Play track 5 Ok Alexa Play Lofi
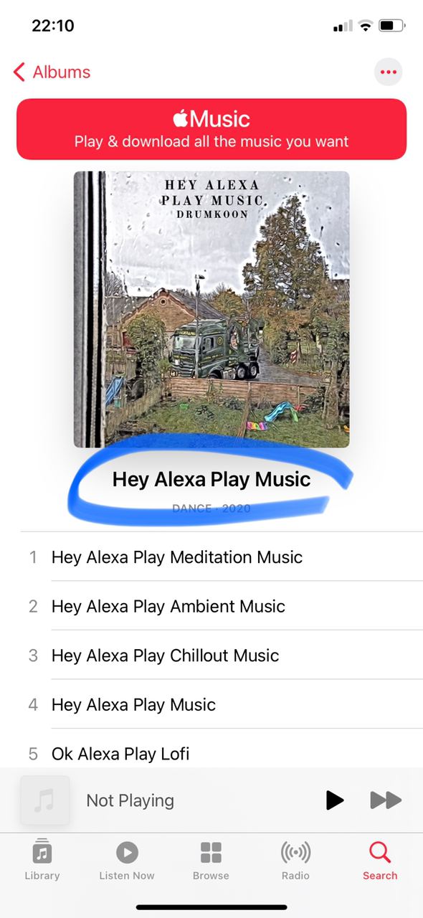This screenshot has width=423, height=918. [x=222, y=753]
